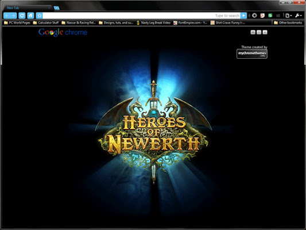Open the PC World Pages bookmark folder
The image size is (306, 230).
click(x=17, y=22)
